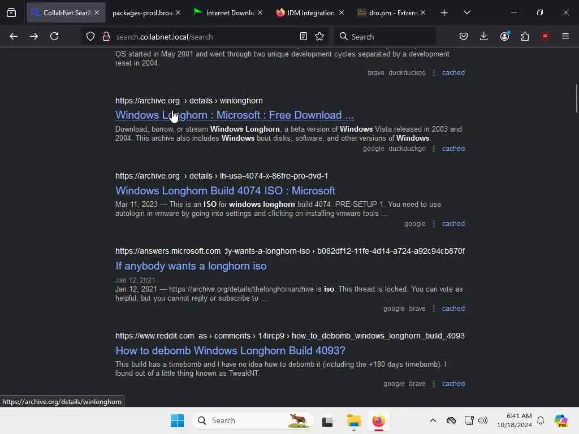Open the notifications bell icon
This screenshot has height=434, width=579.
pos(541,420)
